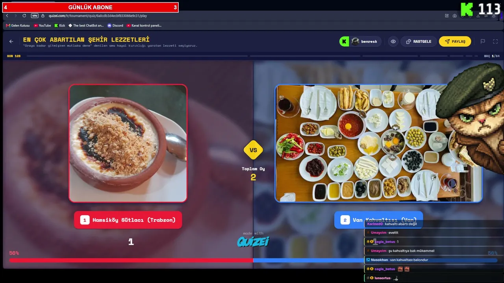This screenshot has height=283, width=504.
Task: Enter fullscreen mode on the quiz
Action: click(x=495, y=41)
